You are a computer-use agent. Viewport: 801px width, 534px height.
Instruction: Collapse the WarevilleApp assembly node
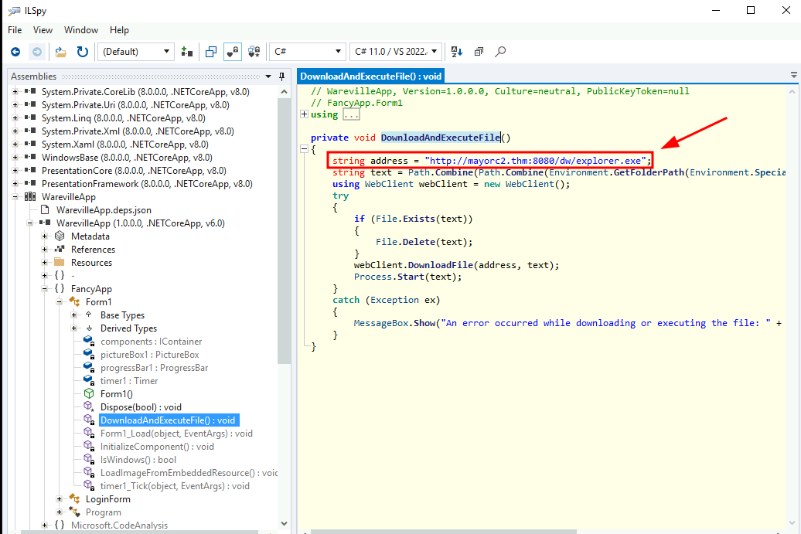(15, 197)
